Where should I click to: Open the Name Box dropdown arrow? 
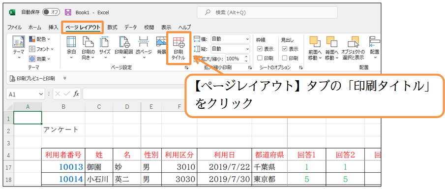pyautogui.click(x=41, y=94)
